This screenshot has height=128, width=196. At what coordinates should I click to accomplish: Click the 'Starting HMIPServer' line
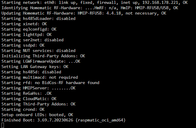tap(38, 88)
